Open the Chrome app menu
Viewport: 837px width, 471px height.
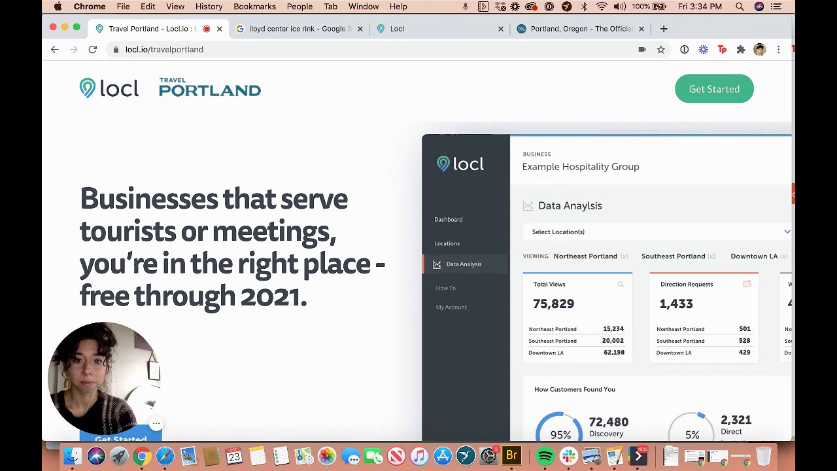pos(90,7)
